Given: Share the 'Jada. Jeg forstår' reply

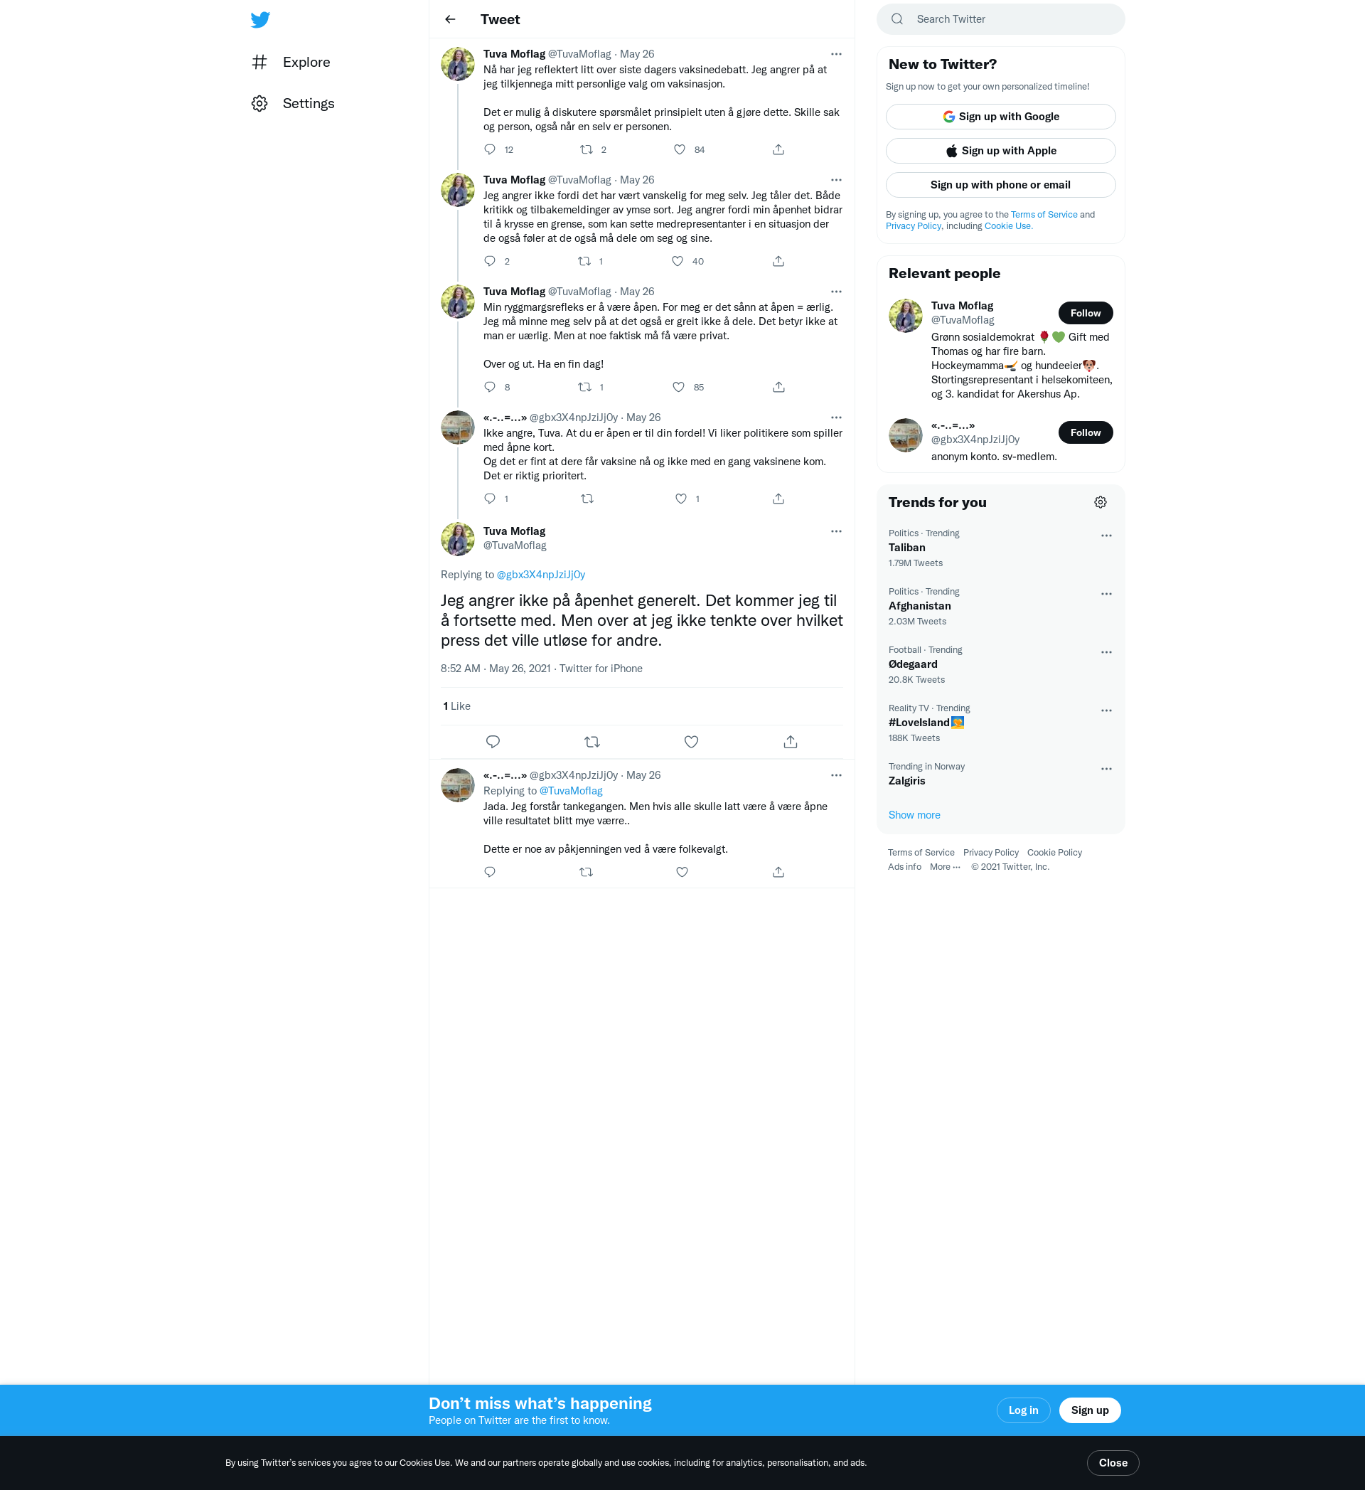Looking at the screenshot, I should click(x=778, y=872).
